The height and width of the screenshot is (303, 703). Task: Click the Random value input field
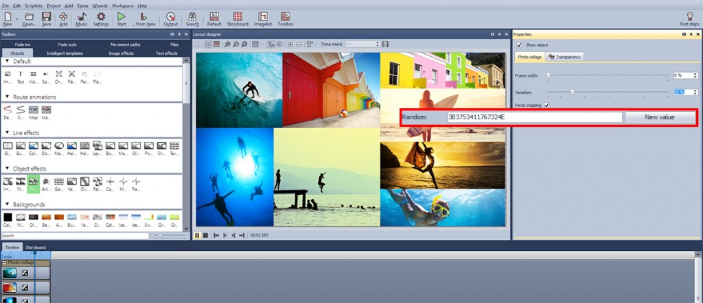[534, 117]
